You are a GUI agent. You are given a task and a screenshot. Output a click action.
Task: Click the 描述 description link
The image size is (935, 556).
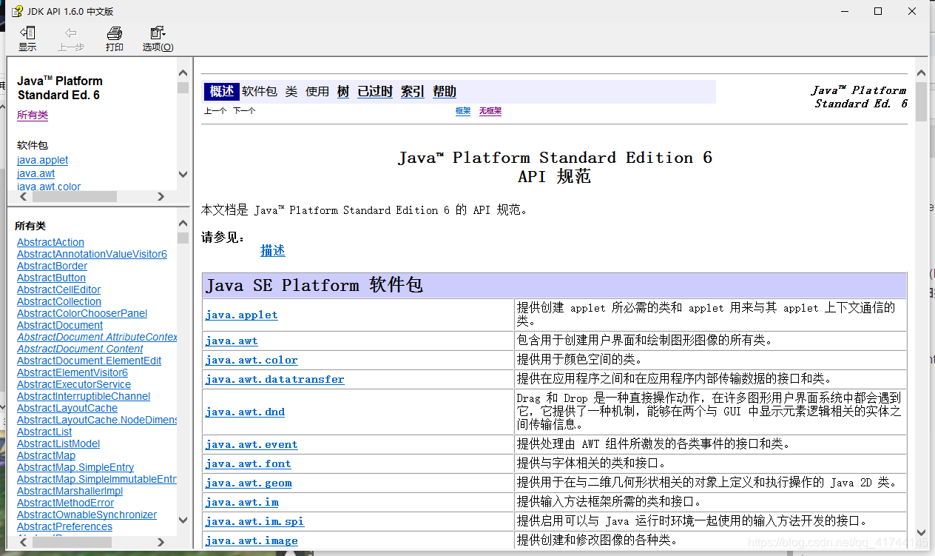click(x=273, y=251)
